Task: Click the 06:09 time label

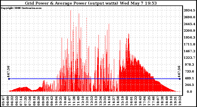Action: 7,101
